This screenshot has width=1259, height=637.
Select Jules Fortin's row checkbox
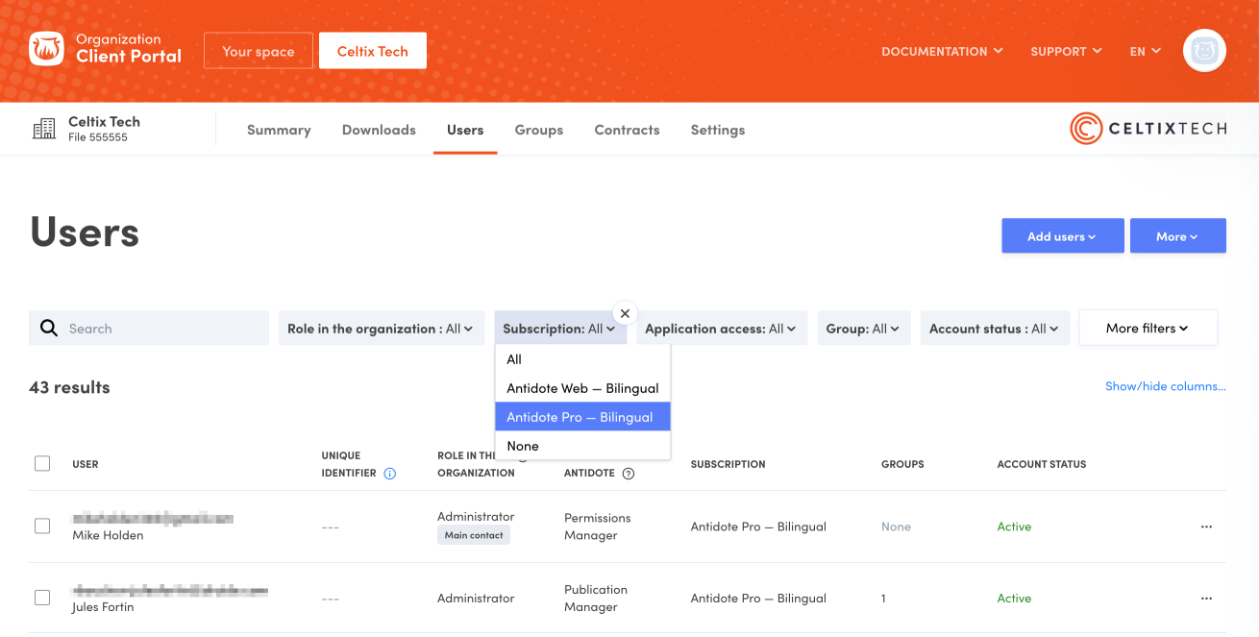tap(42, 598)
